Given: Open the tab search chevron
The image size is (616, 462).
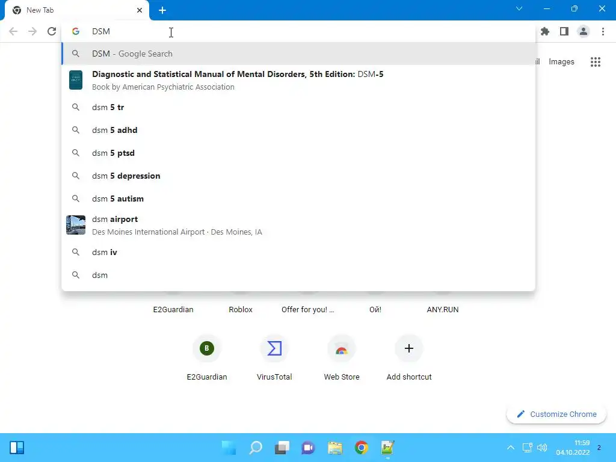Looking at the screenshot, I should [x=519, y=8].
